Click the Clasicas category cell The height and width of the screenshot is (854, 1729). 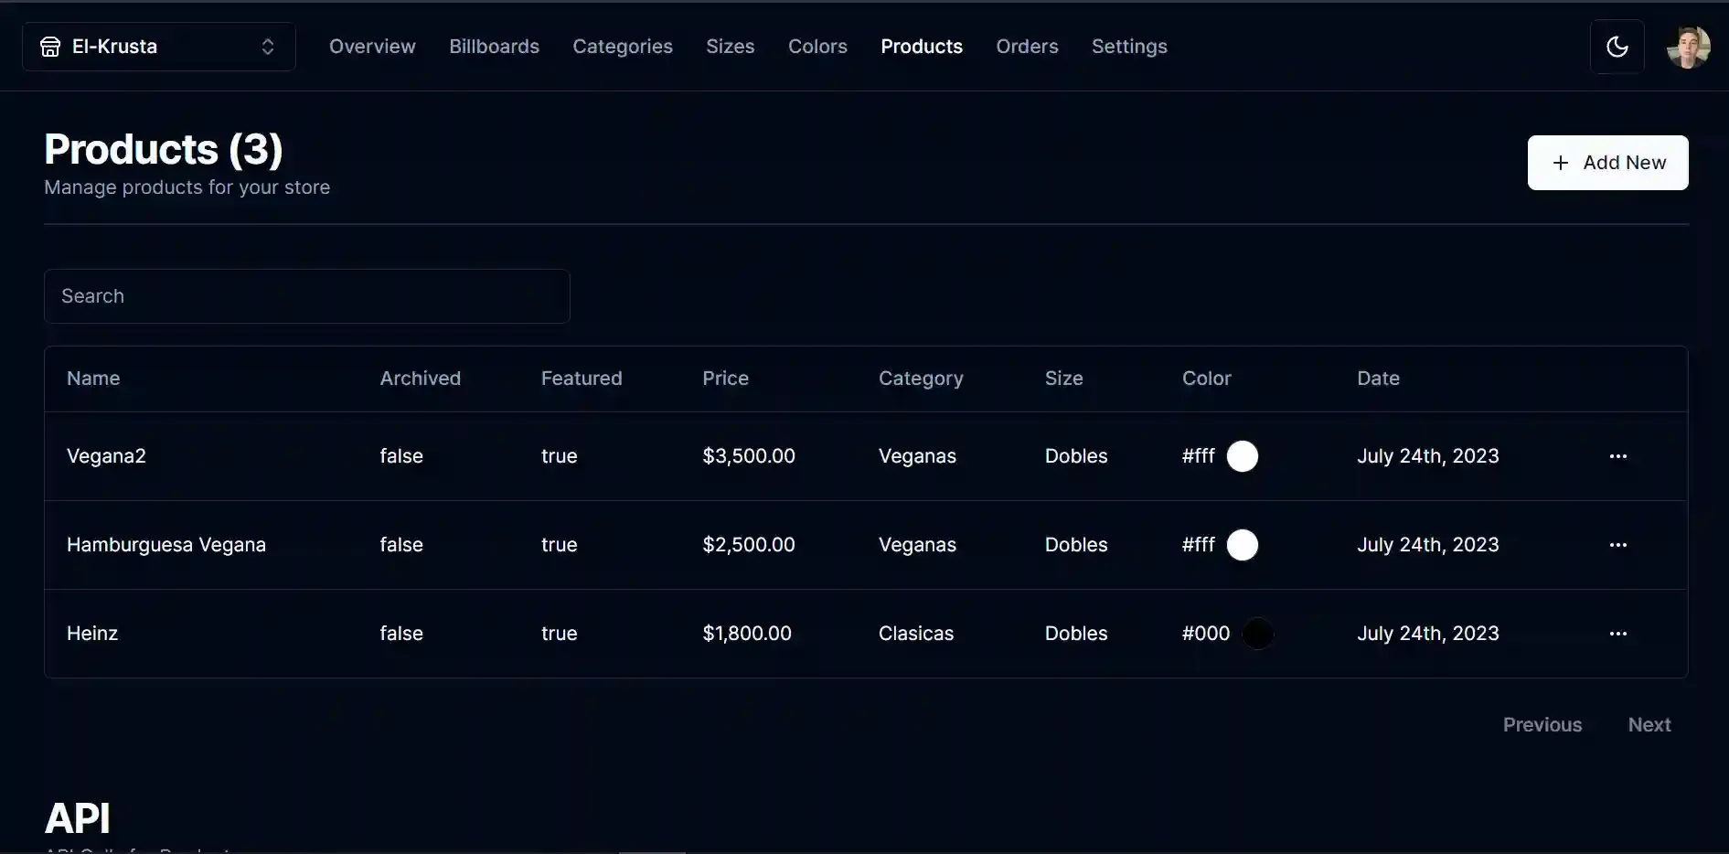(x=916, y=634)
